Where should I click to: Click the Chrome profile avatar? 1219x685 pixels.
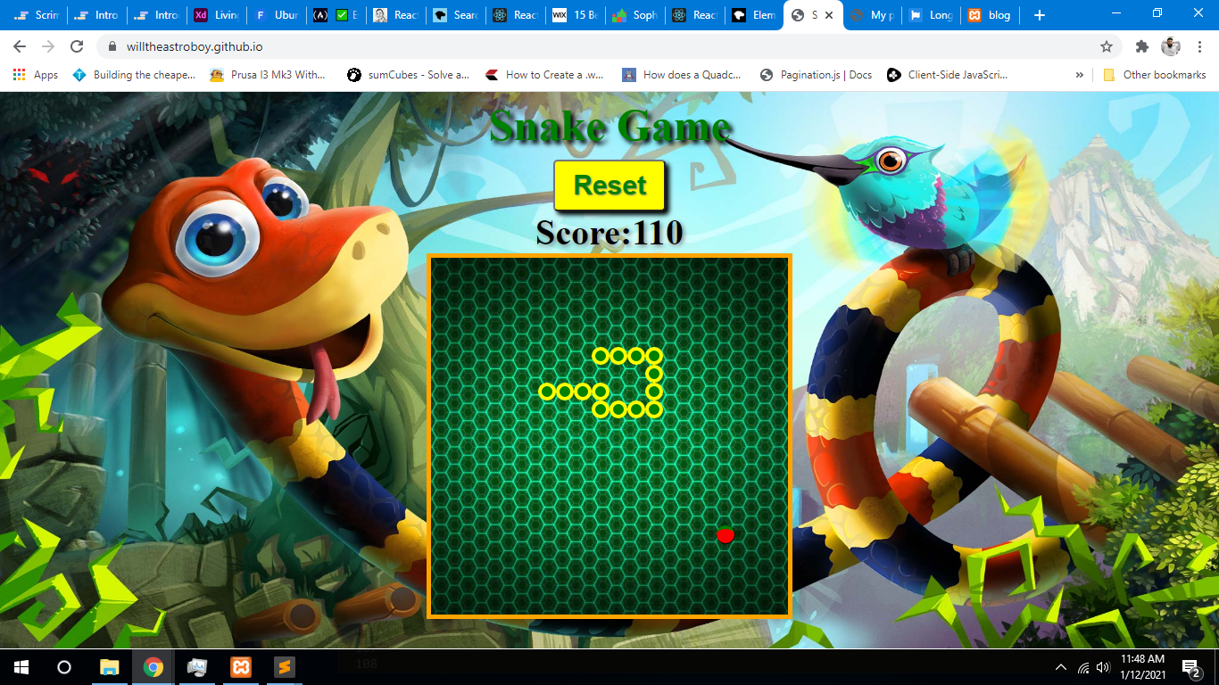click(1170, 46)
